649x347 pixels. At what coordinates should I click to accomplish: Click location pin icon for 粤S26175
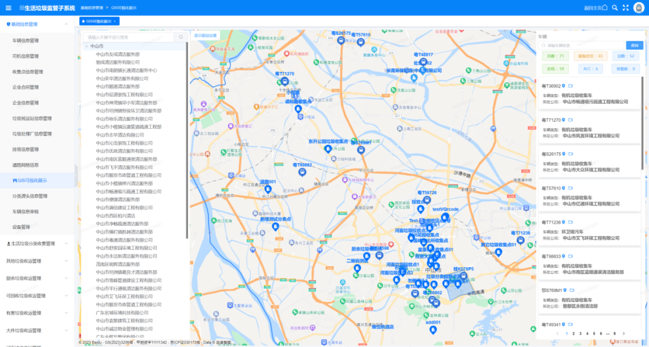564,154
